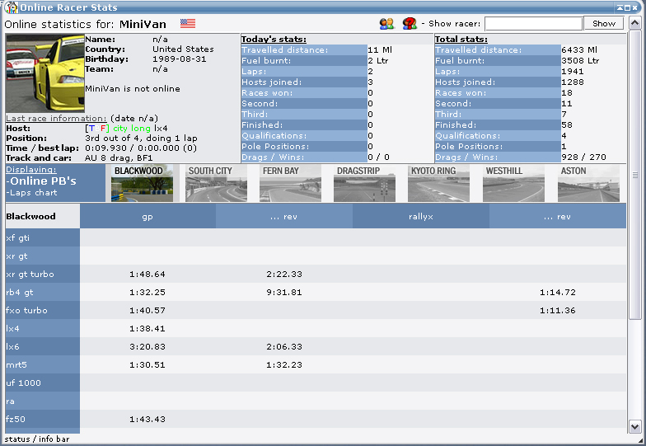The height and width of the screenshot is (446, 646).
Task: Click the mrt5 row label
Action: coord(16,364)
